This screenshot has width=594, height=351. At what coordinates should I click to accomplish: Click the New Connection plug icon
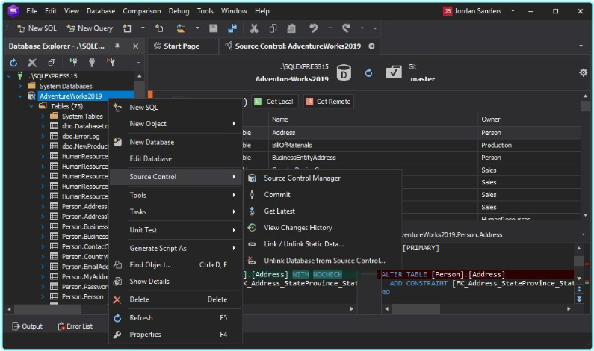pos(72,62)
